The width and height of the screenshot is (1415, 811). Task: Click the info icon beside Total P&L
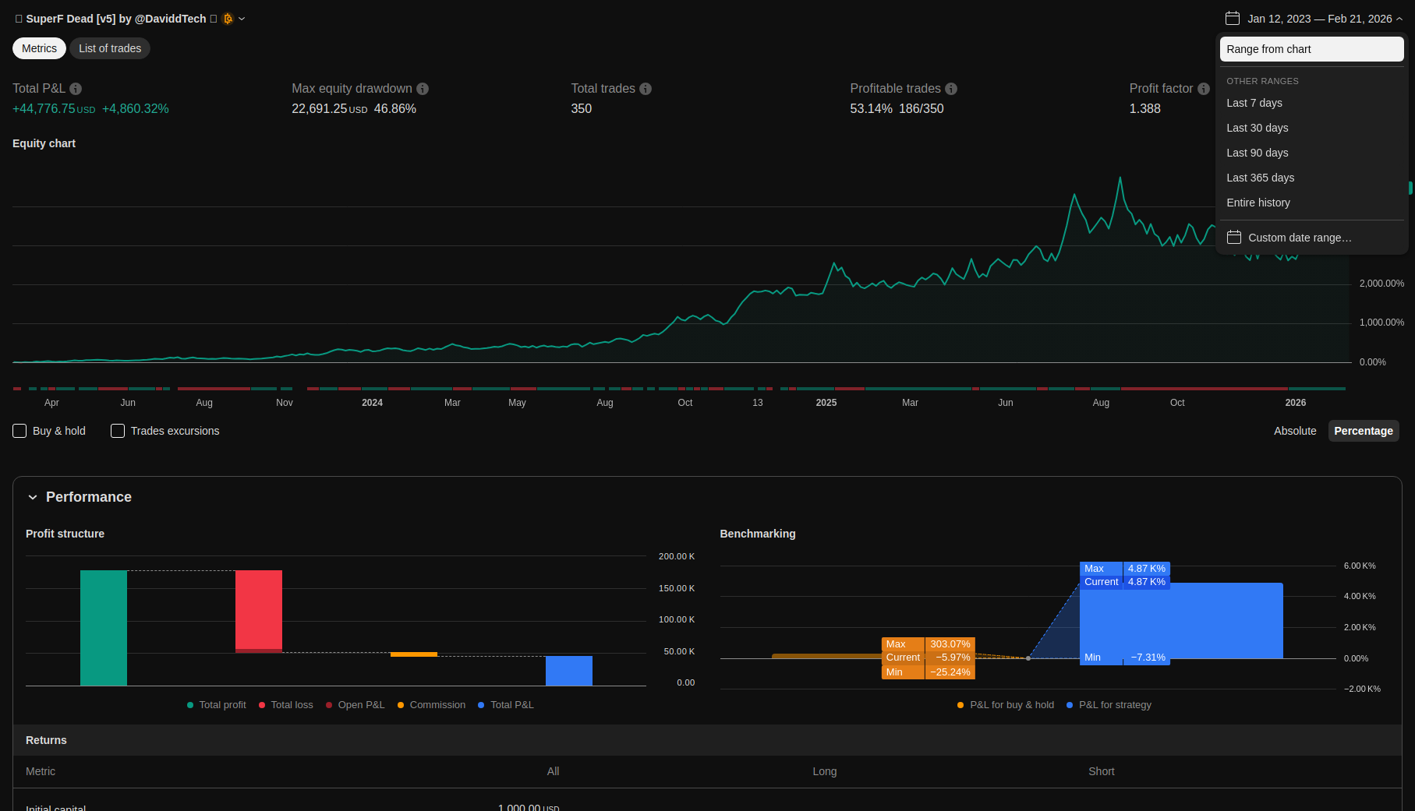coord(76,89)
